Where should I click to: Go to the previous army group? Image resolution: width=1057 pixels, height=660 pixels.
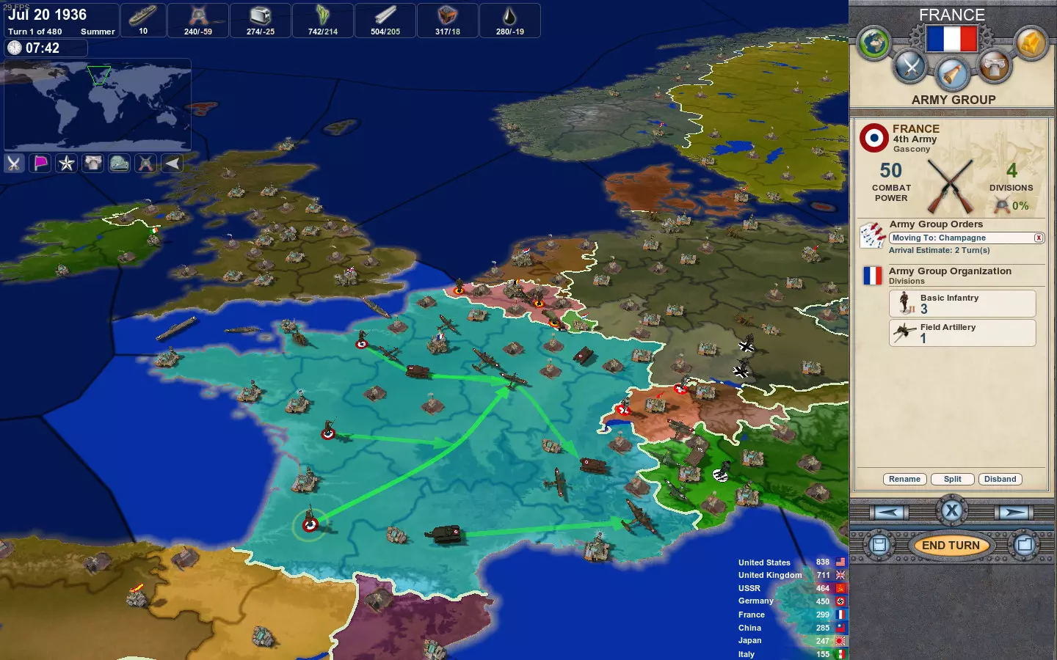(889, 513)
